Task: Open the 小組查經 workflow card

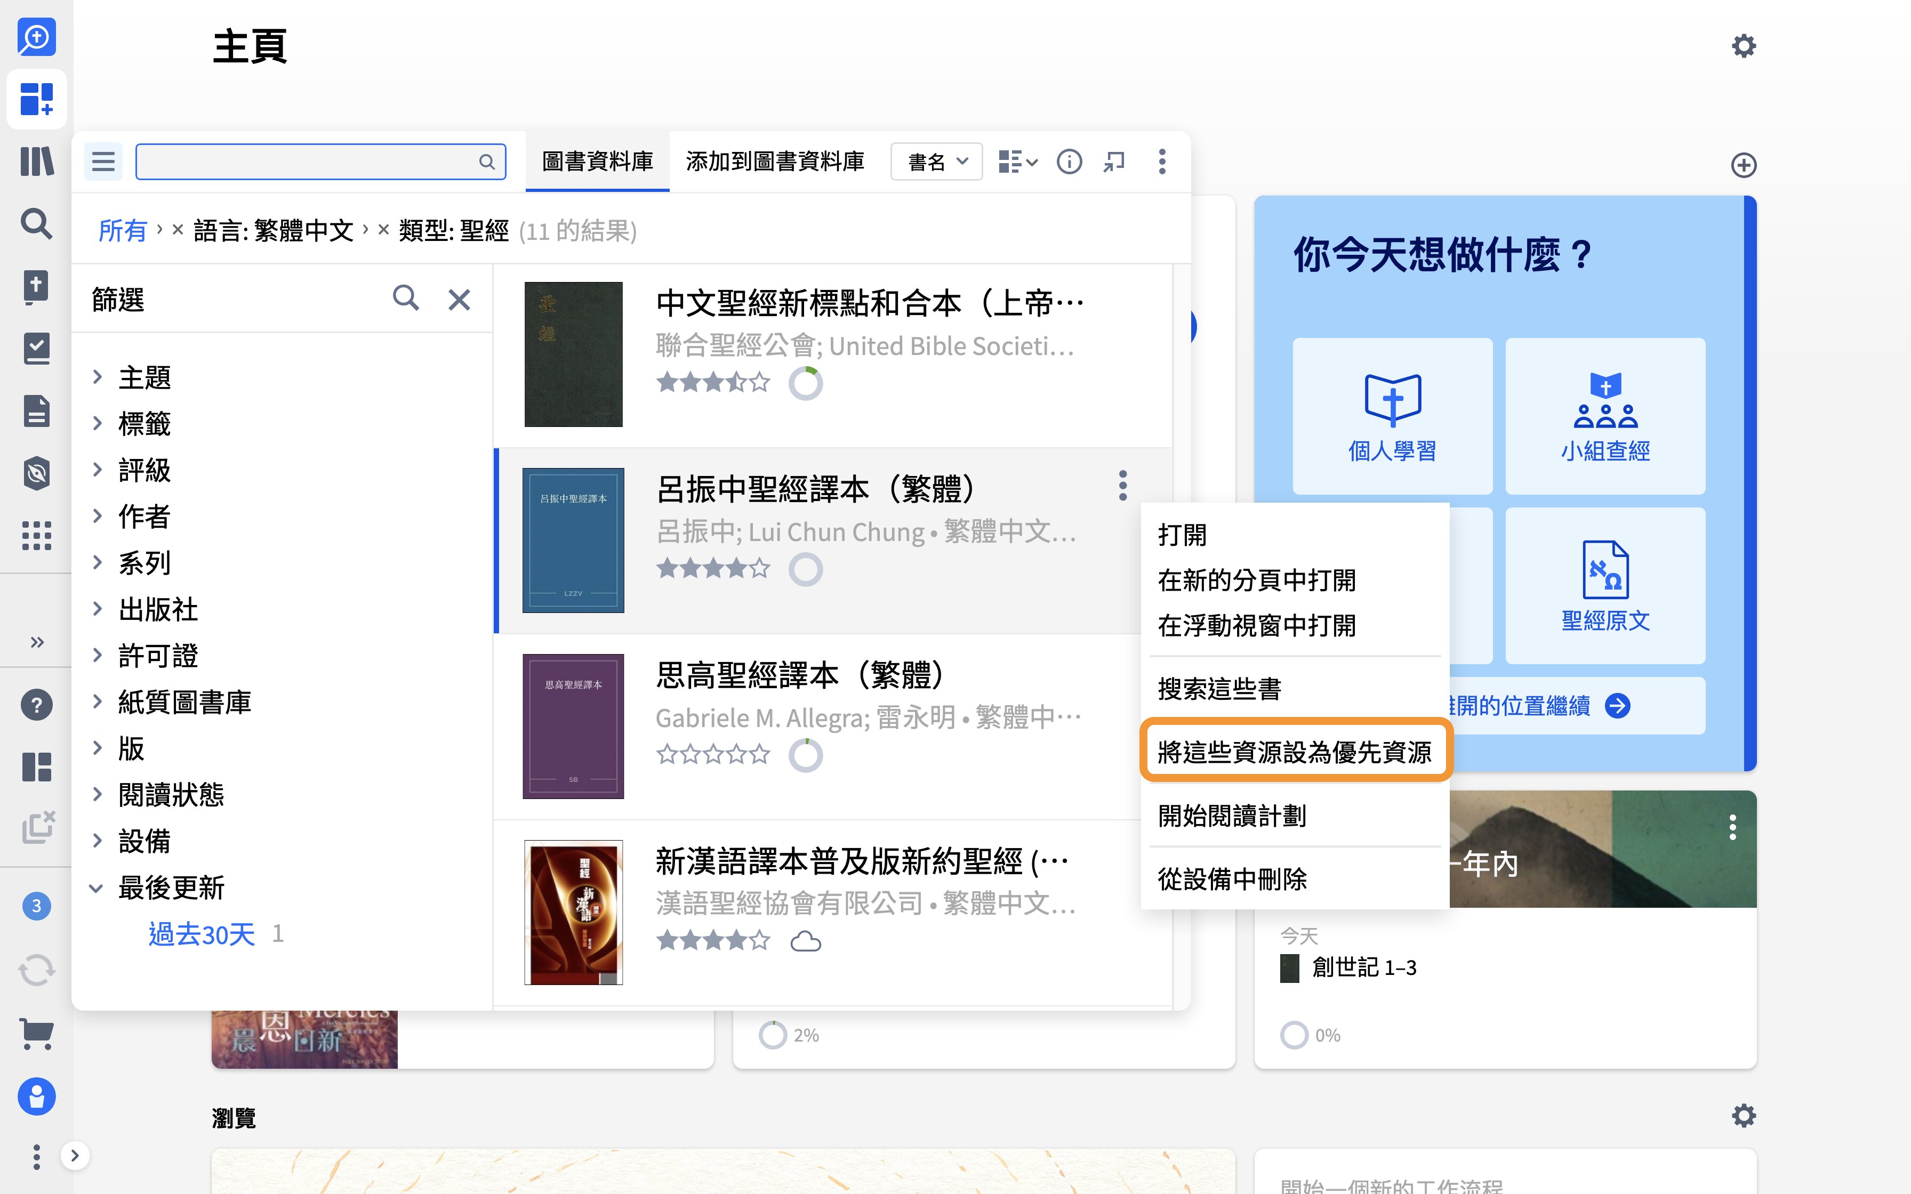Action: point(1604,416)
